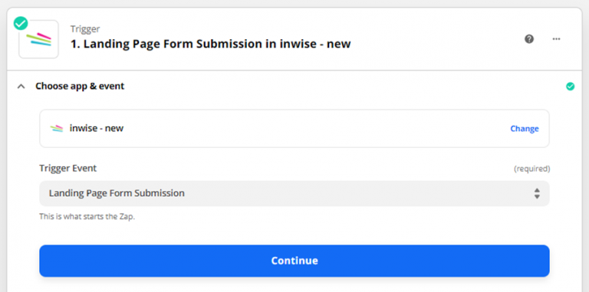Select the Landing Page Form Submission value text
This screenshot has width=589, height=292.
click(x=117, y=193)
